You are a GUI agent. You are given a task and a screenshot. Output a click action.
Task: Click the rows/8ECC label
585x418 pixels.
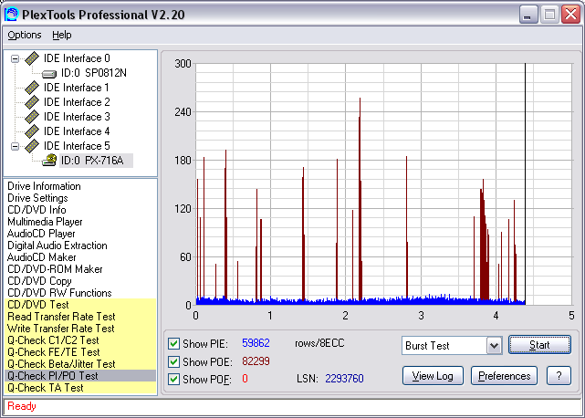pyautogui.click(x=319, y=343)
